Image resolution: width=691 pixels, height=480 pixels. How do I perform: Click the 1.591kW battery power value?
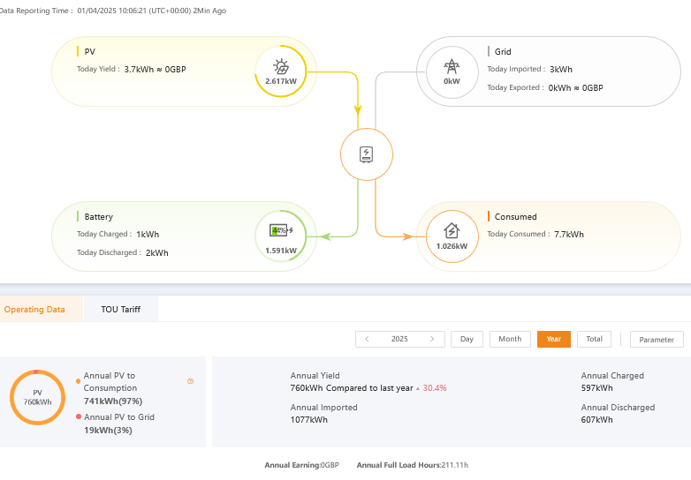coord(281,251)
